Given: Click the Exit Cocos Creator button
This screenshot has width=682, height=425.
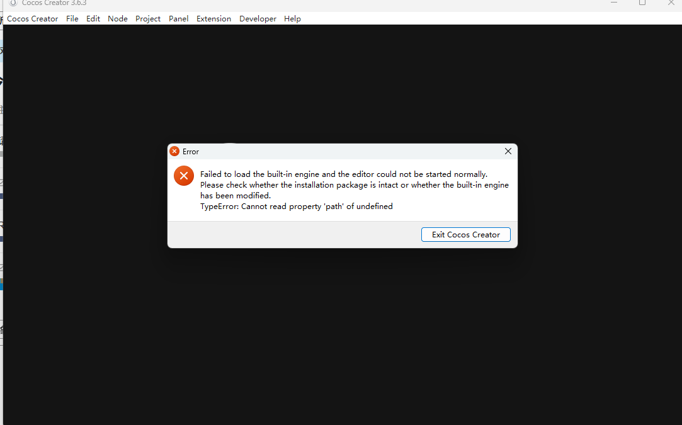Looking at the screenshot, I should (x=466, y=234).
